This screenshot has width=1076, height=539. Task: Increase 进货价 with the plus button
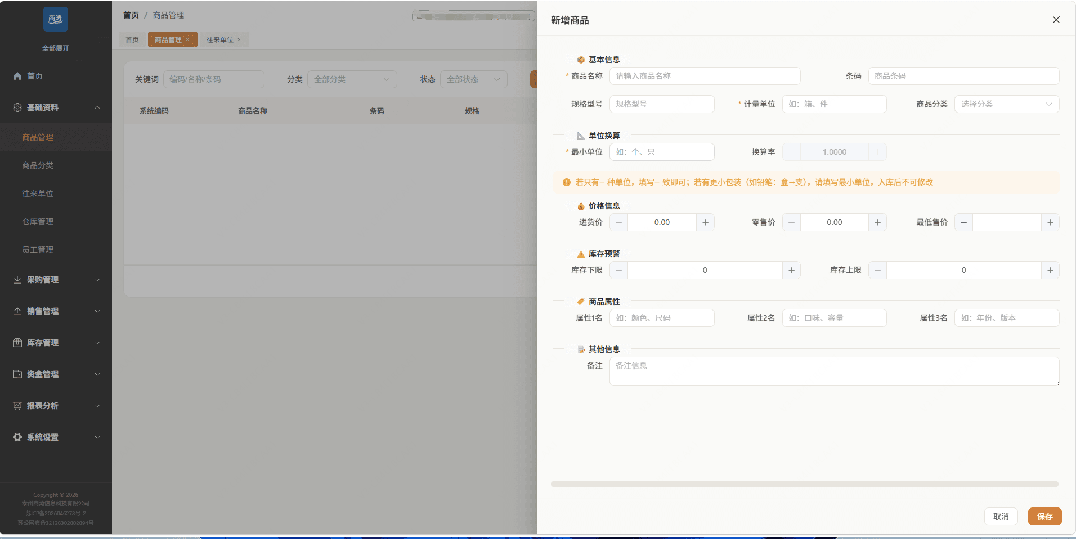point(705,222)
